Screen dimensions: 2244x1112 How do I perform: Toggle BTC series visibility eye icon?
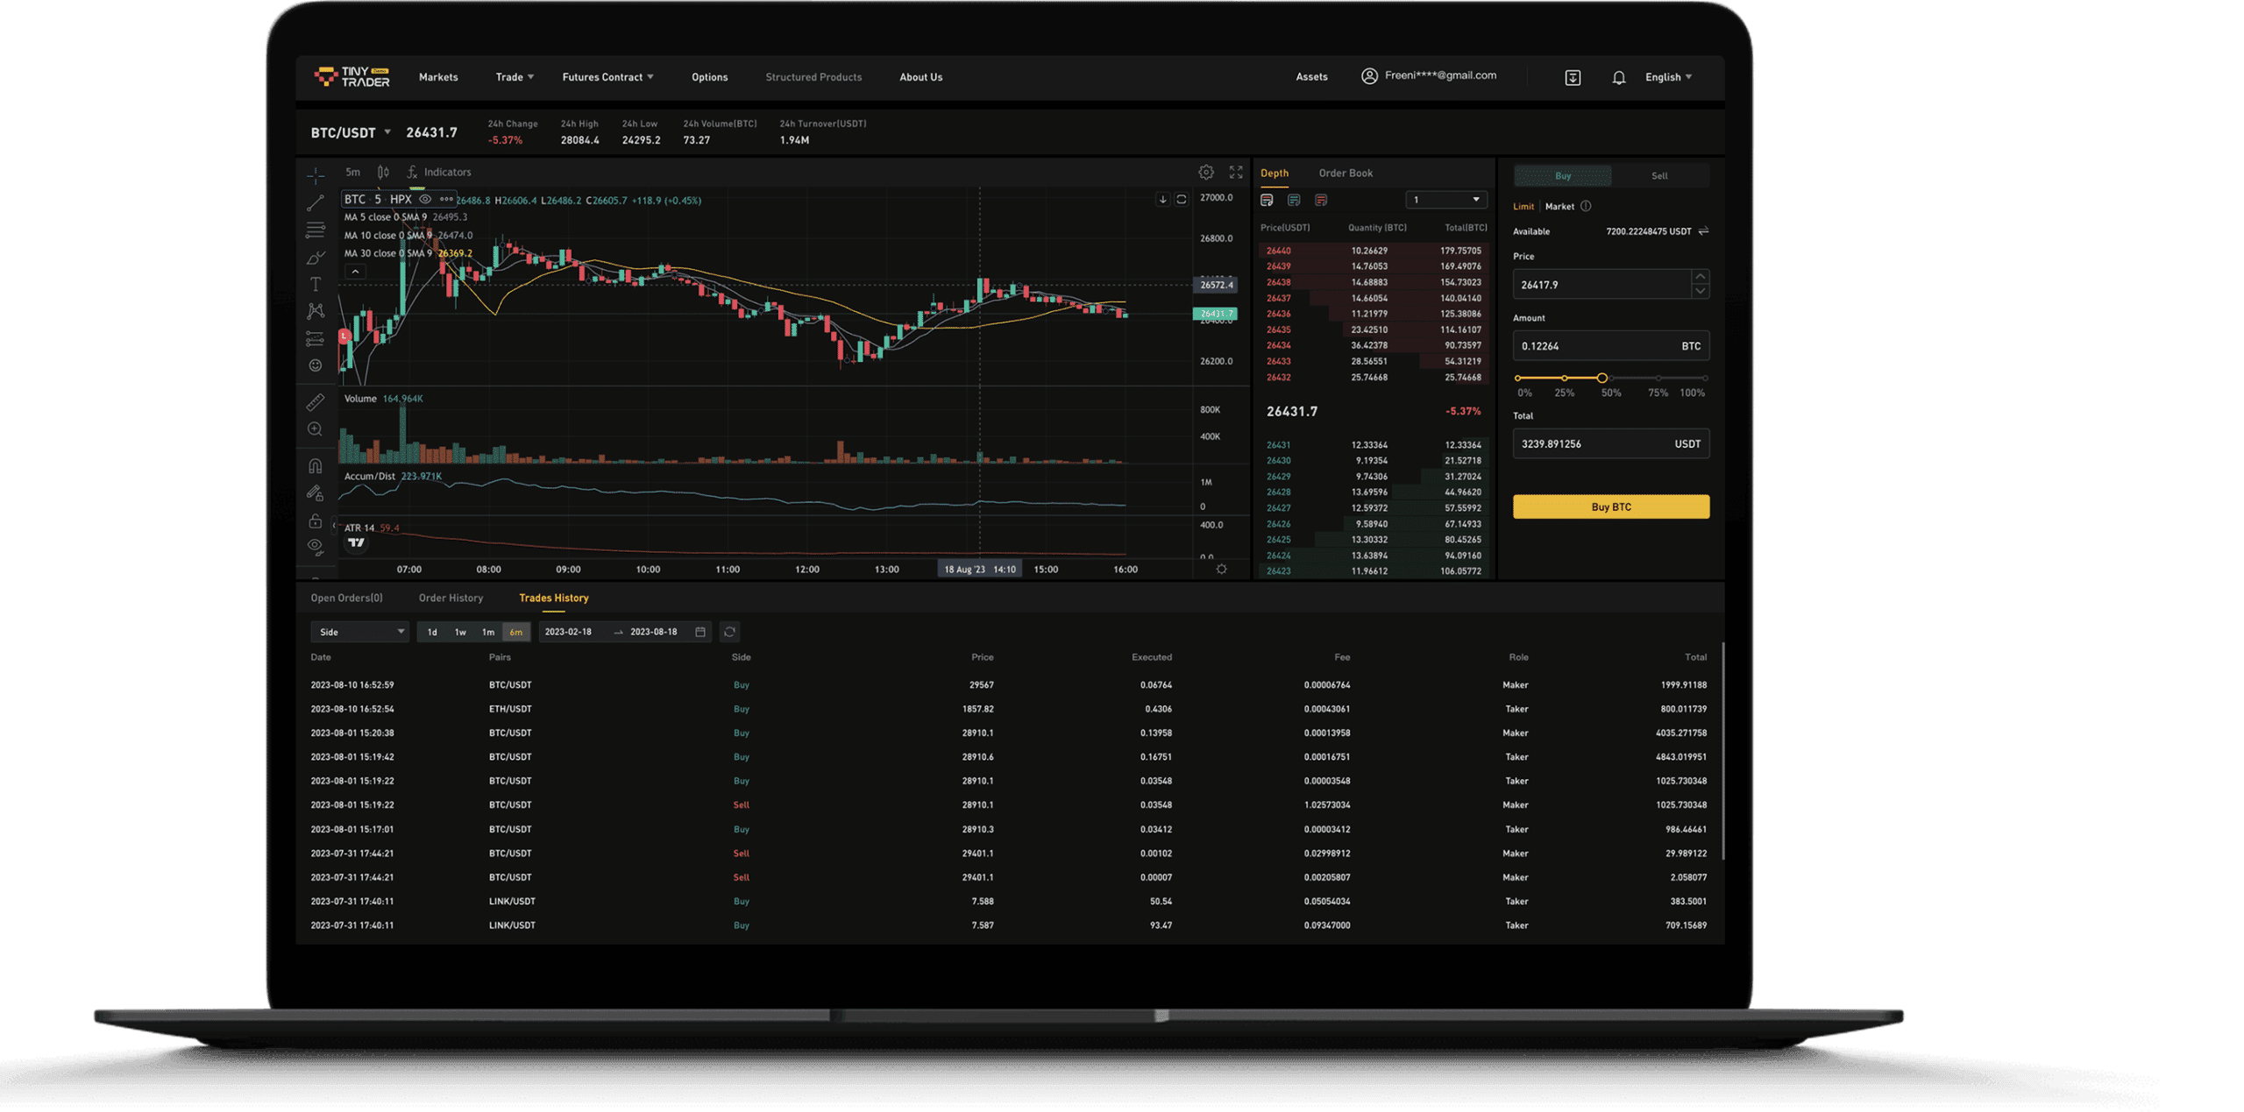425,200
